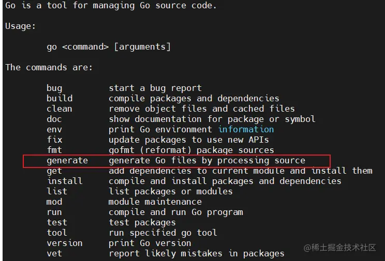Click the "list" command name

(x=57, y=191)
